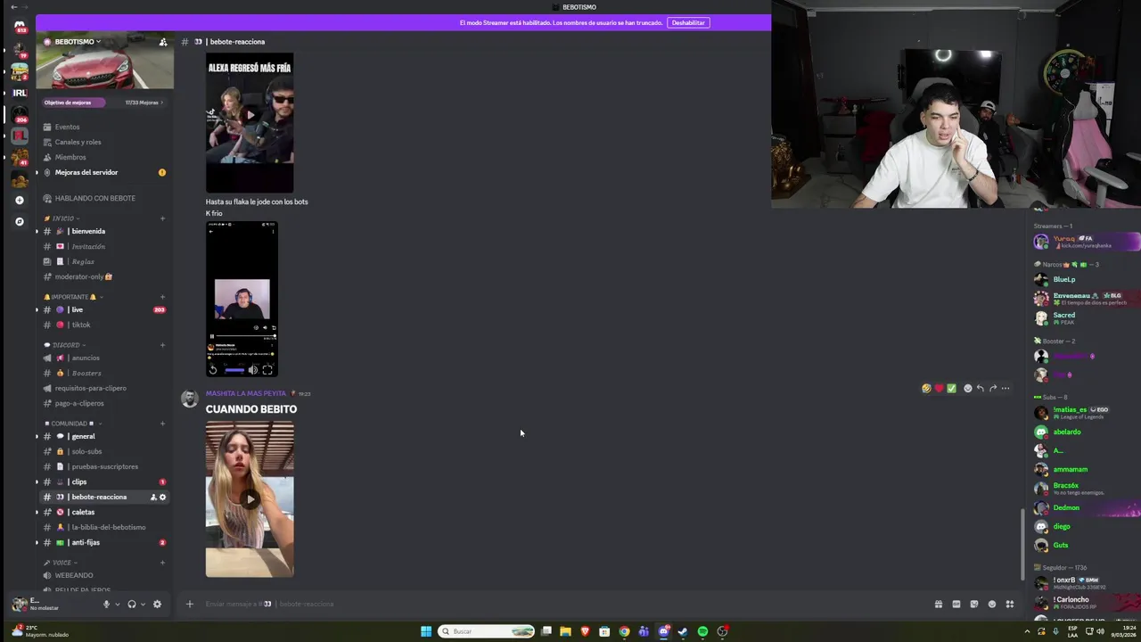The image size is (1141, 642).
Task: Click the gift icon in chat bar
Action: pyautogui.click(x=938, y=604)
